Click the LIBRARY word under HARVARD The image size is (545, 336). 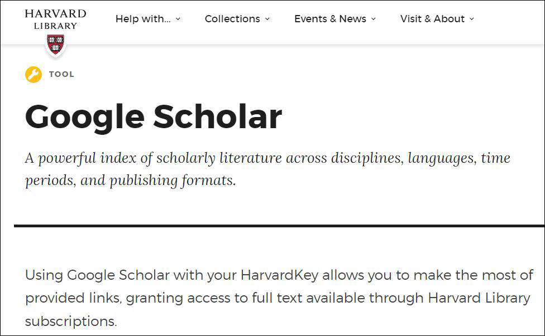[56, 26]
